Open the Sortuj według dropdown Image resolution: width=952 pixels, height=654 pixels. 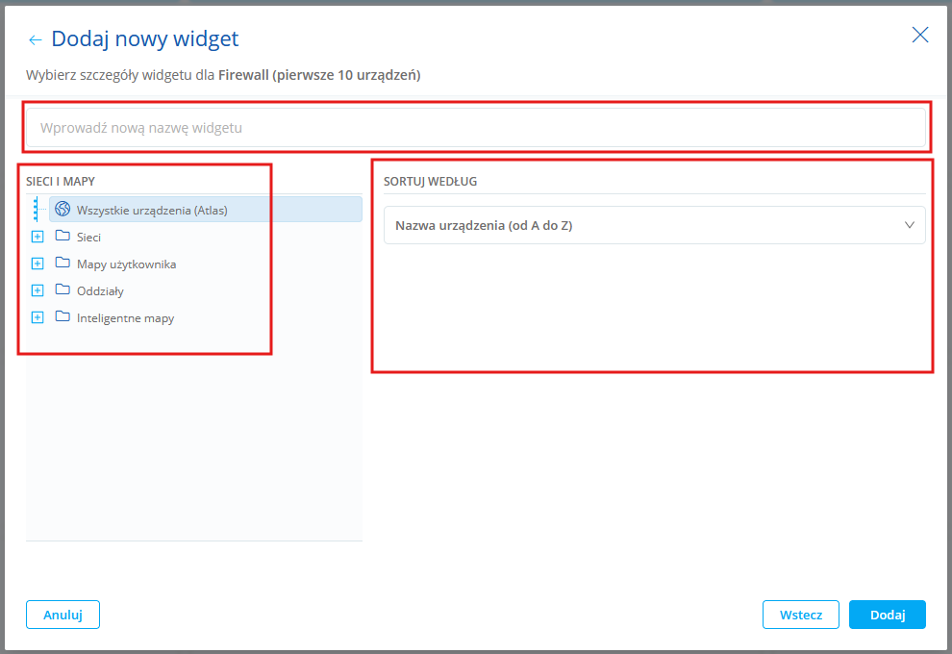coord(654,225)
